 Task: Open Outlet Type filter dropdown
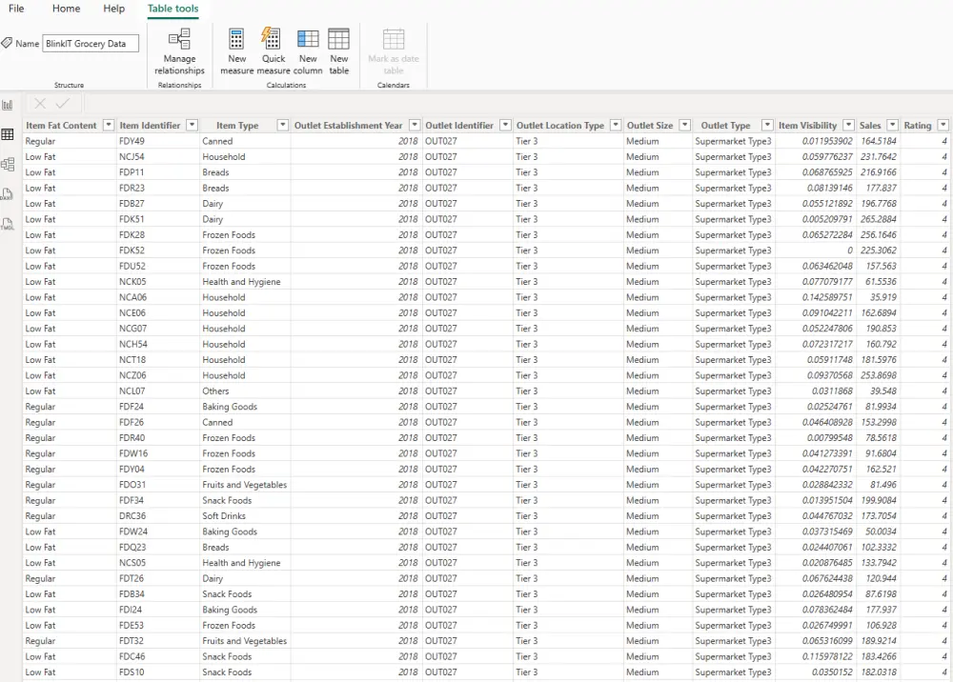coord(767,125)
